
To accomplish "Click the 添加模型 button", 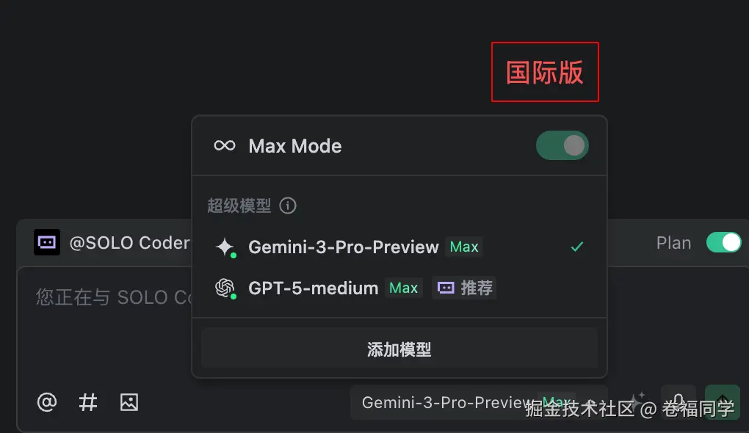I will click(399, 349).
